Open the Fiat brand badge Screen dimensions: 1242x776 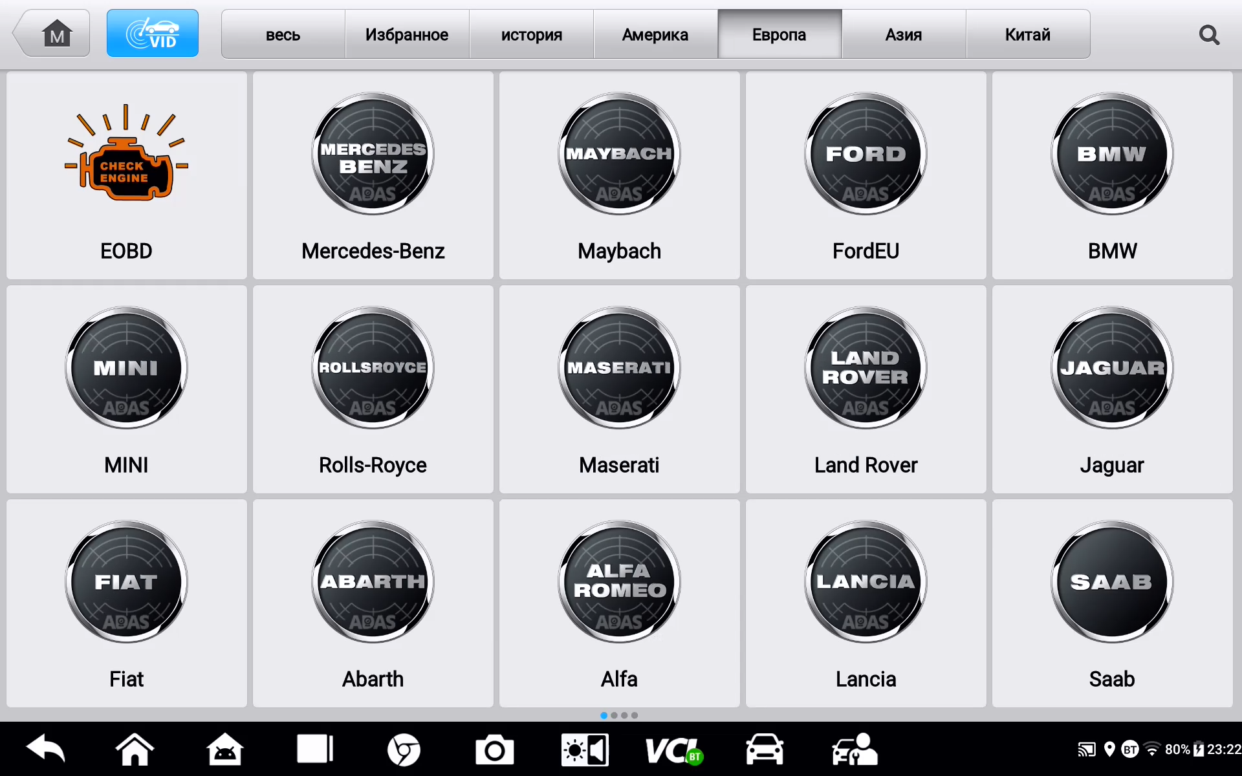tap(126, 581)
